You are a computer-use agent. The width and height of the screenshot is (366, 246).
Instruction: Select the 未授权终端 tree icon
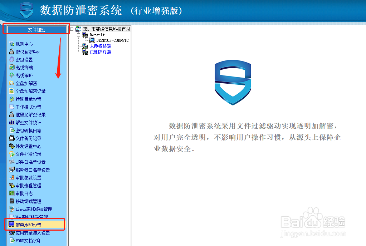click(x=85, y=46)
